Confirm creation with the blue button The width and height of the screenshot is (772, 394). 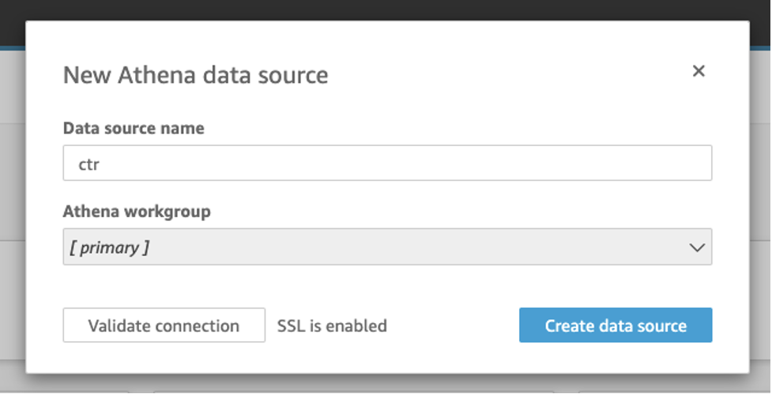point(616,325)
